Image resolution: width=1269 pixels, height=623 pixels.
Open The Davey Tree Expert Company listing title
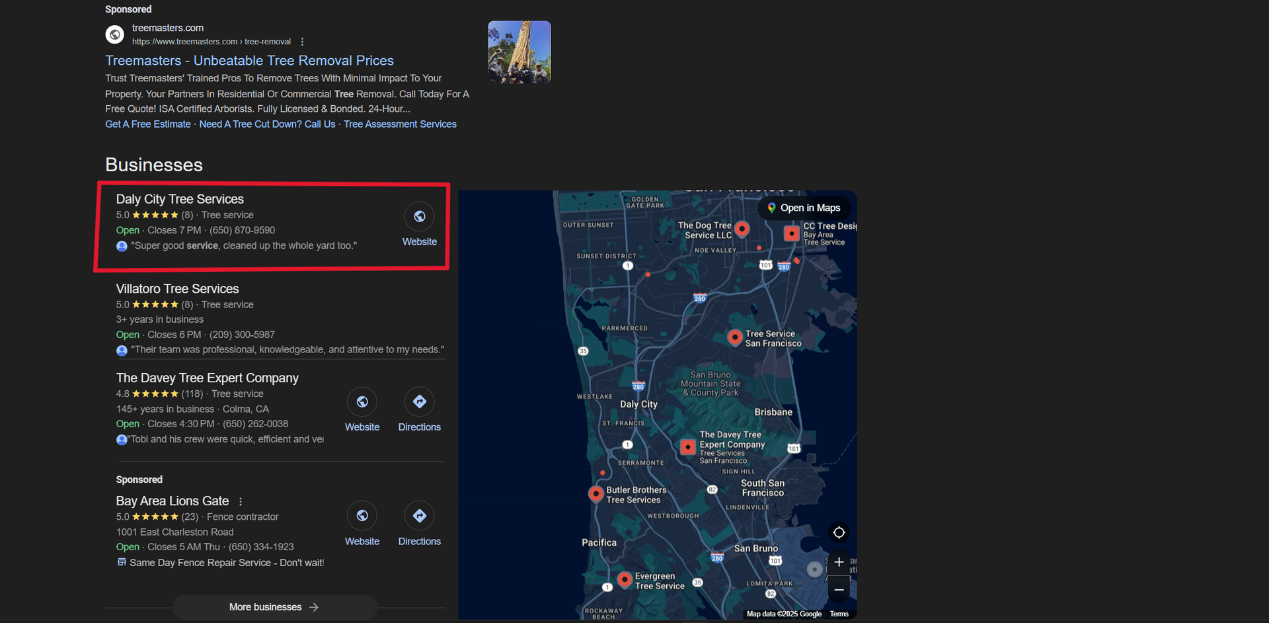pos(208,378)
